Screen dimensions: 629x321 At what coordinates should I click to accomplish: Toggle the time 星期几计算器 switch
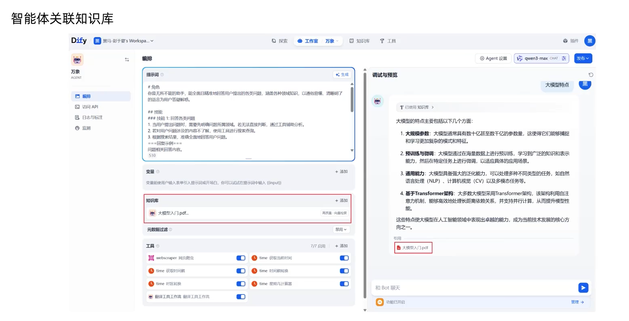344,284
